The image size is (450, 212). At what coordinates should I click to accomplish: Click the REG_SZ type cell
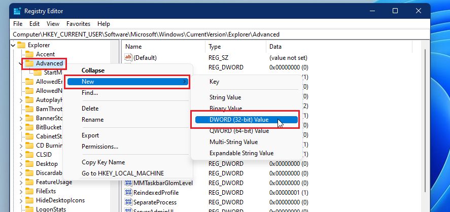(218, 58)
